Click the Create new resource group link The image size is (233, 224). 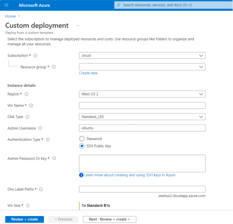pos(88,73)
